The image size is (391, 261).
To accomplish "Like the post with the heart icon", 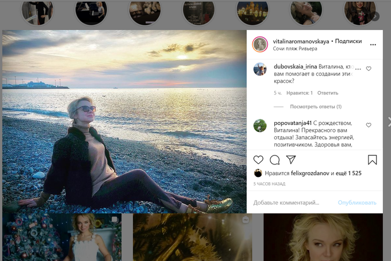I will pos(258,160).
